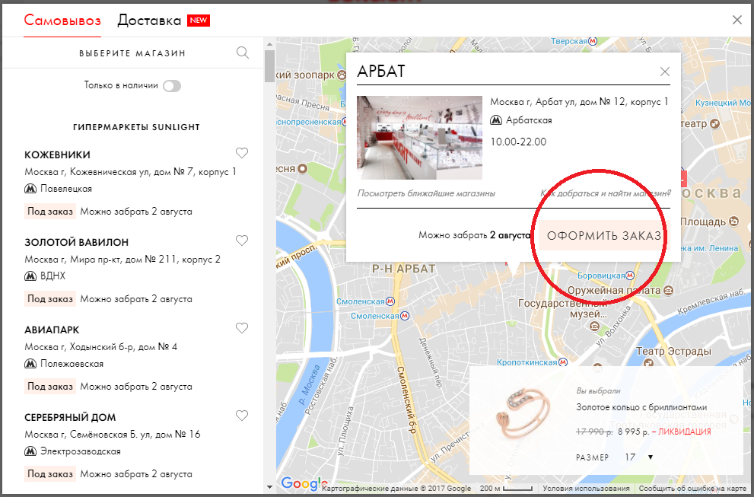Favorite the Кожевники store with heart icon

(242, 153)
